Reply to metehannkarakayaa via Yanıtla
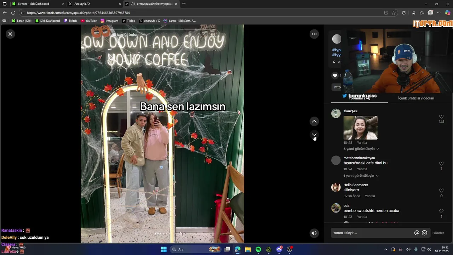Image resolution: width=453 pixels, height=255 pixels. pyautogui.click(x=362, y=169)
